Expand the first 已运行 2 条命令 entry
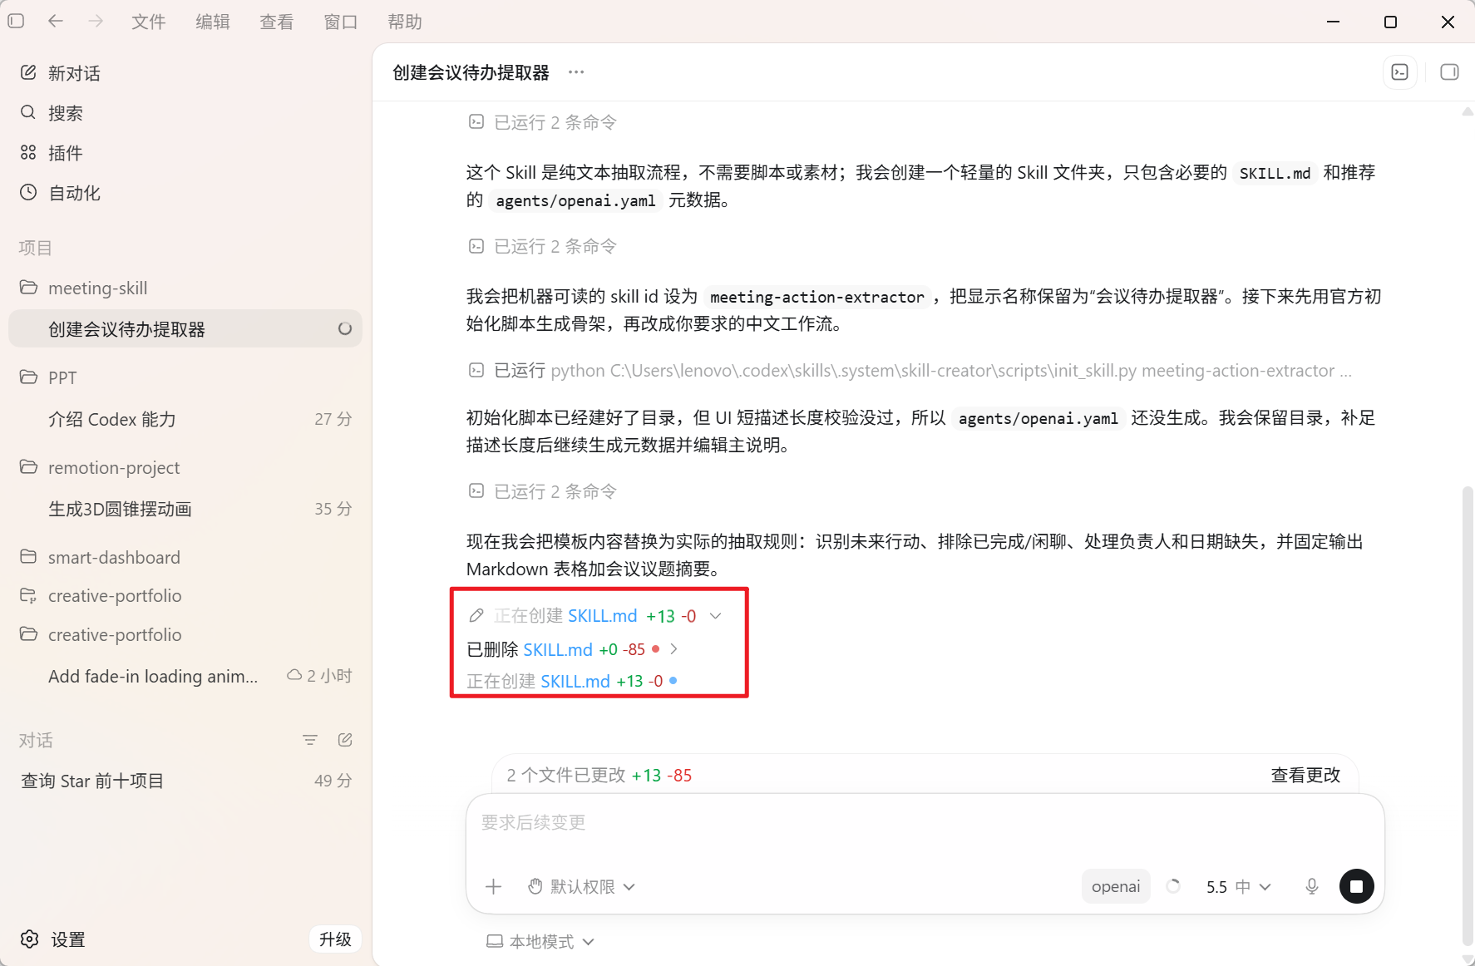This screenshot has height=966, width=1475. click(542, 122)
